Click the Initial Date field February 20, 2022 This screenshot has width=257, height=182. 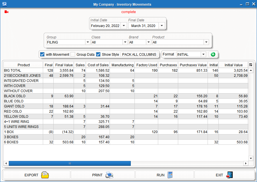(105, 26)
